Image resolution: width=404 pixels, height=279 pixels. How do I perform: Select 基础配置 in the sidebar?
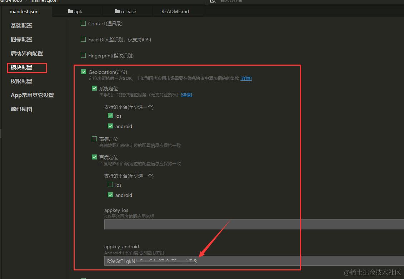(21, 25)
